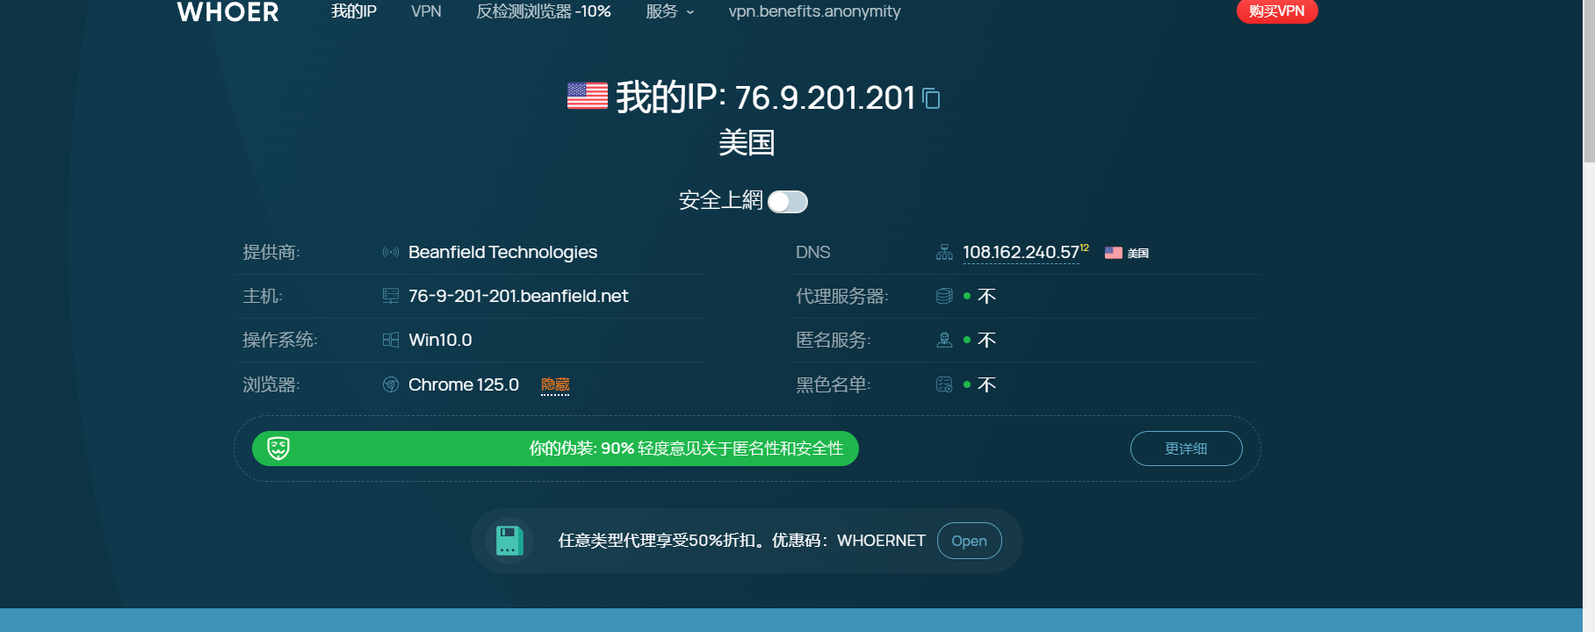Toggle the 安全上網 switch

tap(788, 202)
